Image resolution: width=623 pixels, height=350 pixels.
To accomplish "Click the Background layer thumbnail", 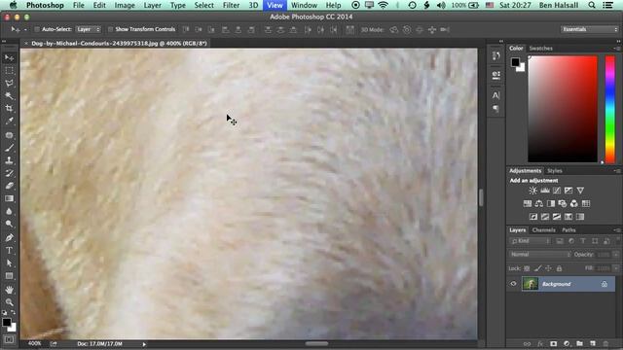I will coord(530,284).
